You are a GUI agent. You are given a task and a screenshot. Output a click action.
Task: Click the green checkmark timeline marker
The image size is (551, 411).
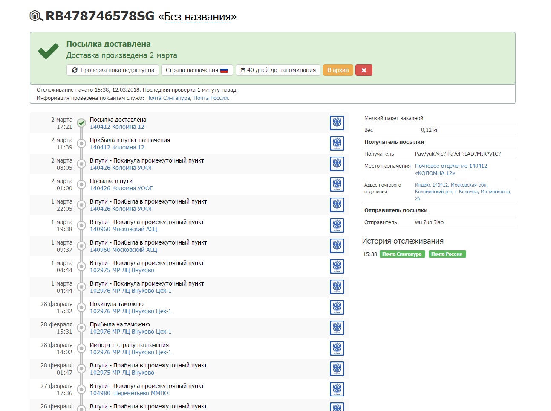[x=81, y=123]
